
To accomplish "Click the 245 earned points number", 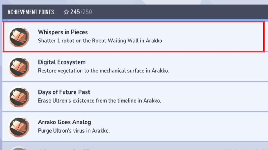I will (75, 12).
